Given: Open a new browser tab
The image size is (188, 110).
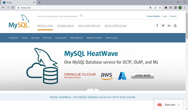Looking at the screenshot, I should click(x=40, y=2).
